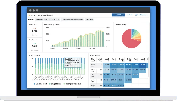The width and height of the screenshot is (177, 101).
Task: Click the 12K users this year value
Action: coord(34,31)
